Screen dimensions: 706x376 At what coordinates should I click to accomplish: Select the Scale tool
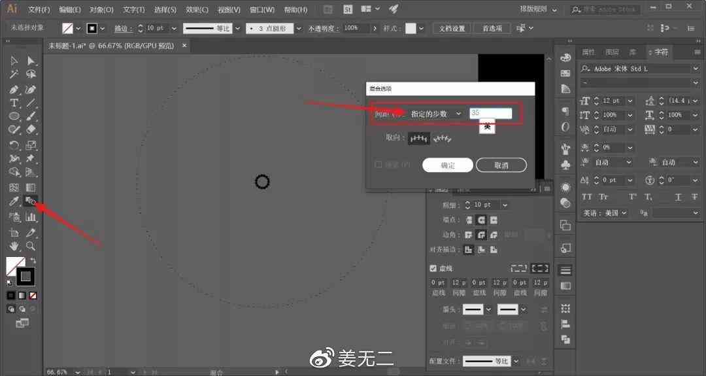pos(31,145)
